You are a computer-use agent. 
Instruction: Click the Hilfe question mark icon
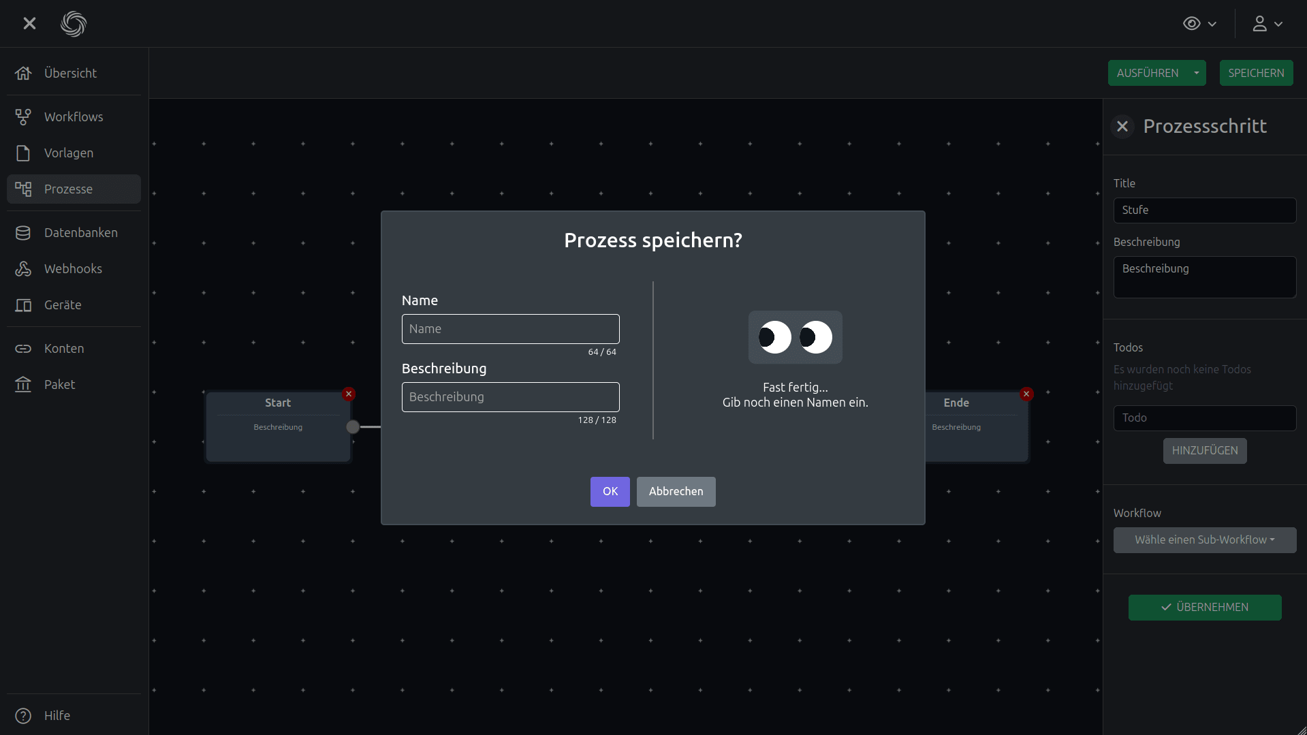(x=23, y=715)
